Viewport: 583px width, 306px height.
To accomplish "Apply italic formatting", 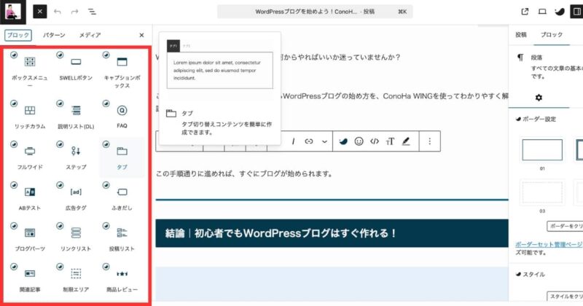I will 294,141.
